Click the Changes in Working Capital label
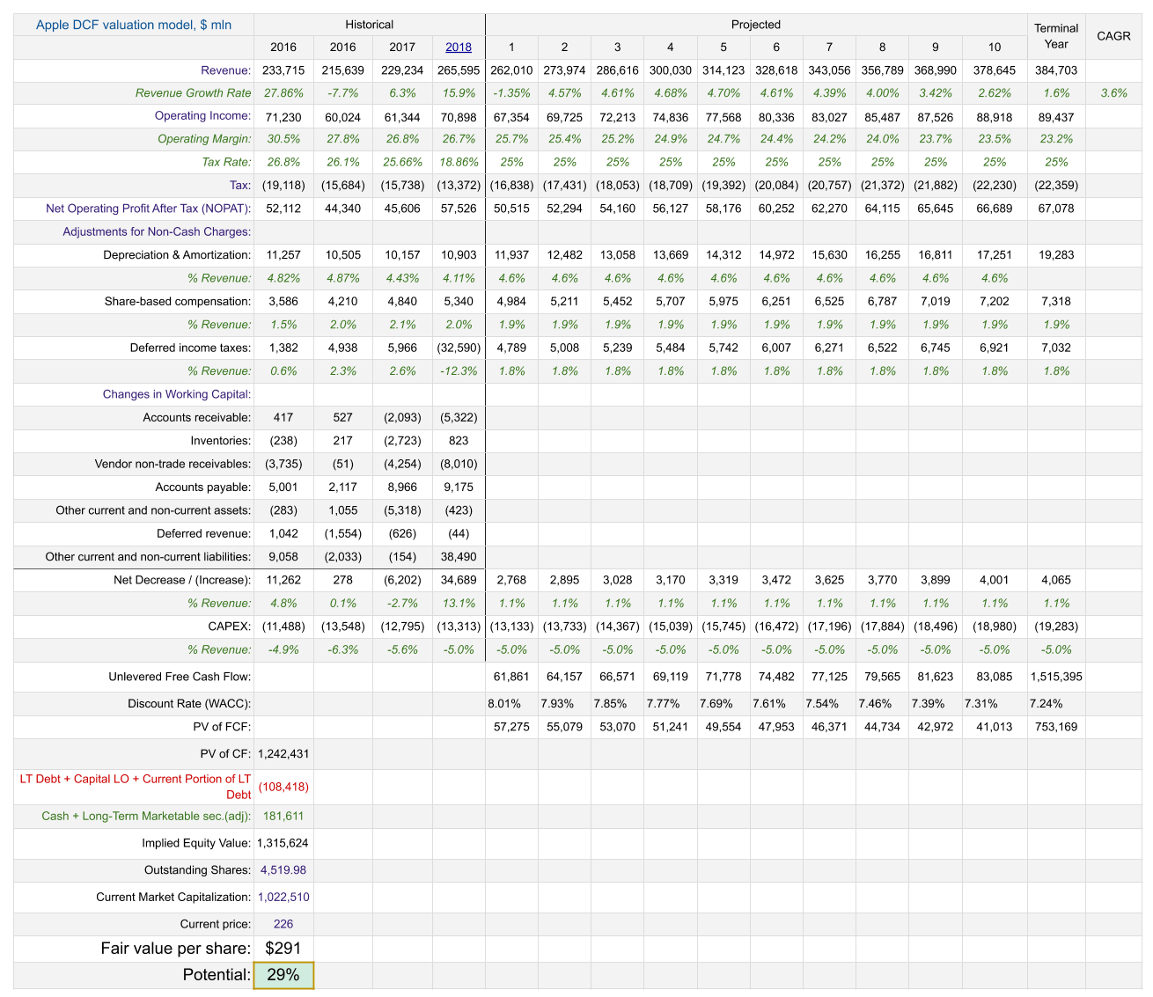Image resolution: width=1153 pixels, height=997 pixels. tap(177, 394)
